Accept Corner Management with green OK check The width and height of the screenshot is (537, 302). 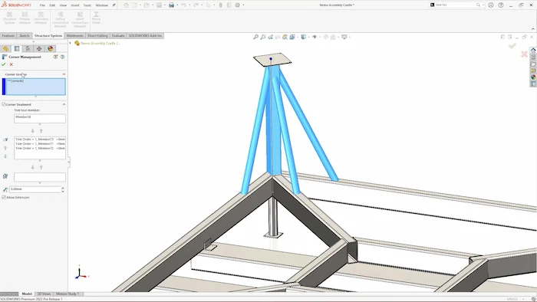(4, 64)
